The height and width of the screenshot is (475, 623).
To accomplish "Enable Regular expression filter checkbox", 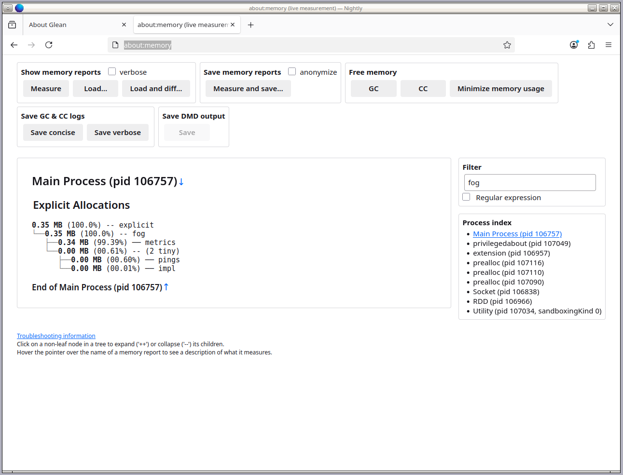I will [466, 197].
